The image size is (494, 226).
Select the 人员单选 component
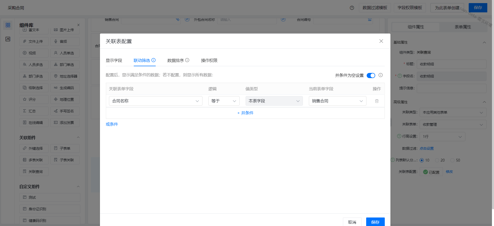pos(65,53)
